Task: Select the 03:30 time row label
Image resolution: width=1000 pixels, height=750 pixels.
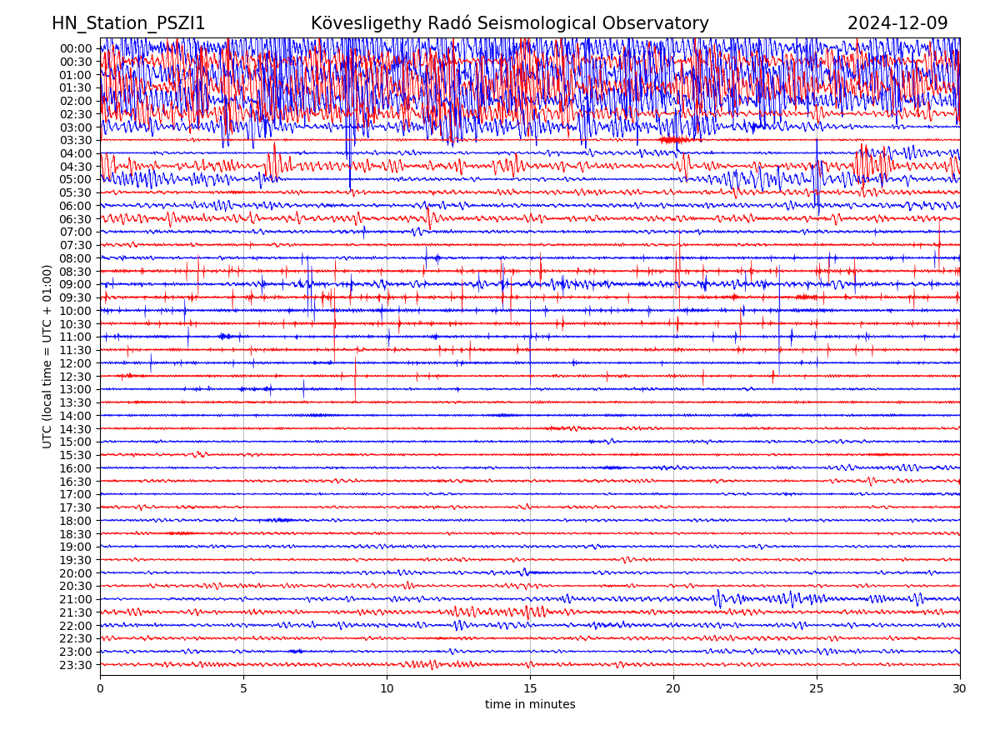Action: pos(76,140)
